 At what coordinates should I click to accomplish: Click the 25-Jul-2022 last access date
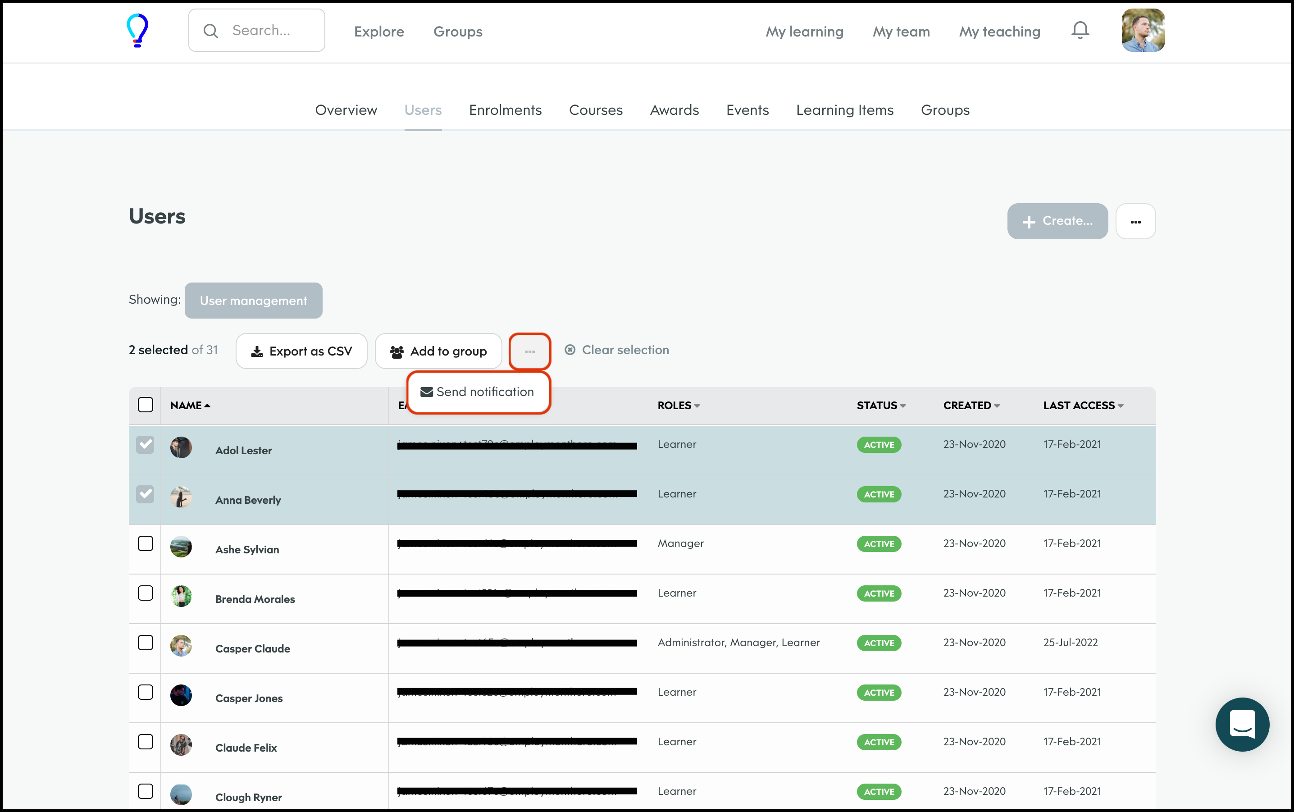click(1070, 642)
